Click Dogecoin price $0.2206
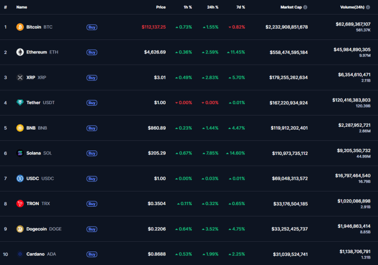378x265 pixels. [157, 229]
